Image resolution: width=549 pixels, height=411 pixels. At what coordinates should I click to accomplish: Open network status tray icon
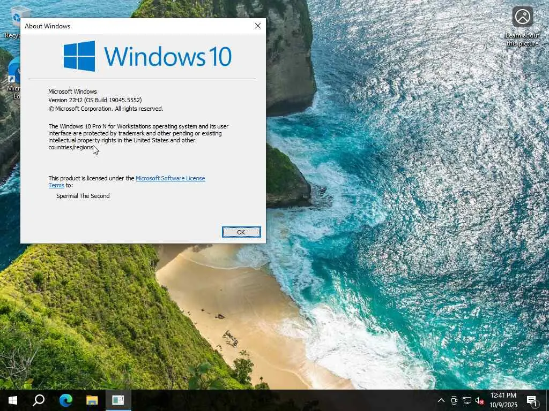pyautogui.click(x=467, y=400)
